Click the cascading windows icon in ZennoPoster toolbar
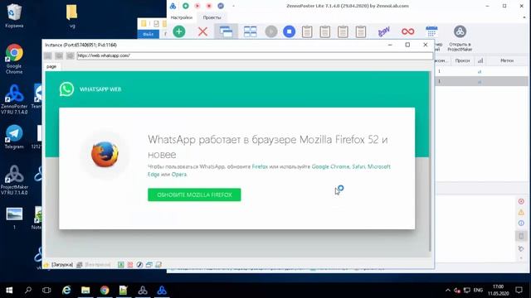Viewport: 531px width, 298px height. tap(226, 31)
